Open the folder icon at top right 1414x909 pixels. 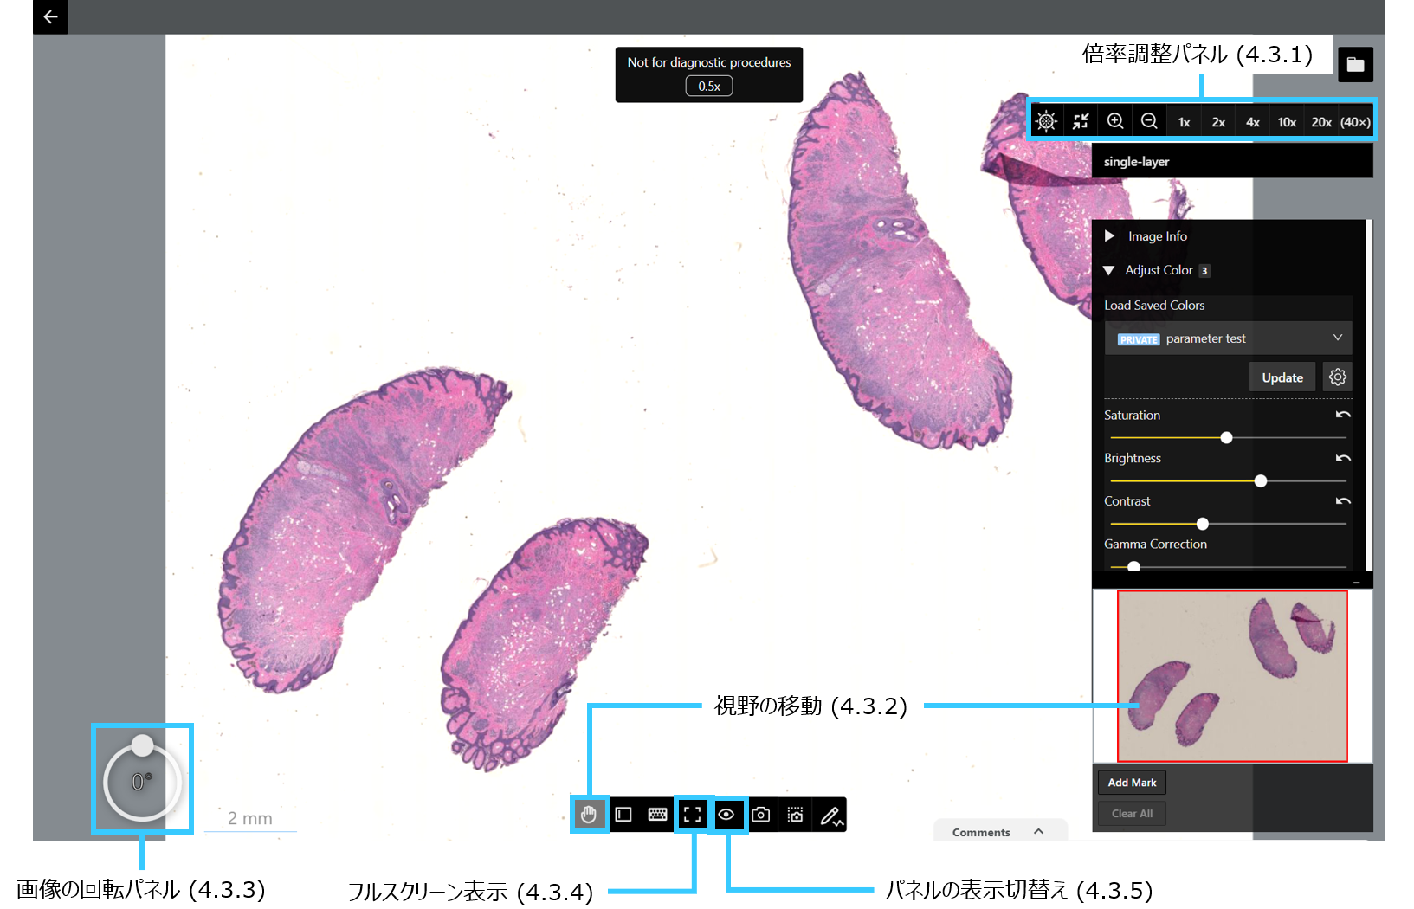(1355, 64)
